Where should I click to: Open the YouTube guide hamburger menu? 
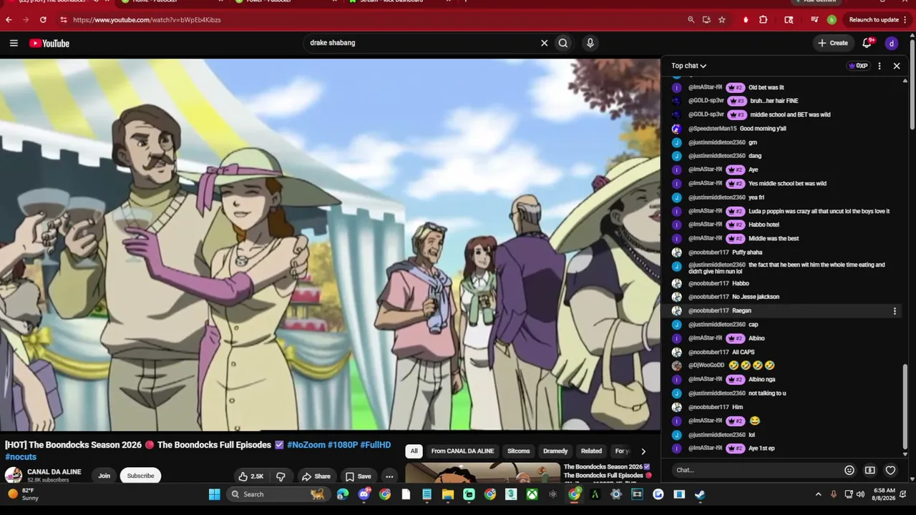(14, 43)
